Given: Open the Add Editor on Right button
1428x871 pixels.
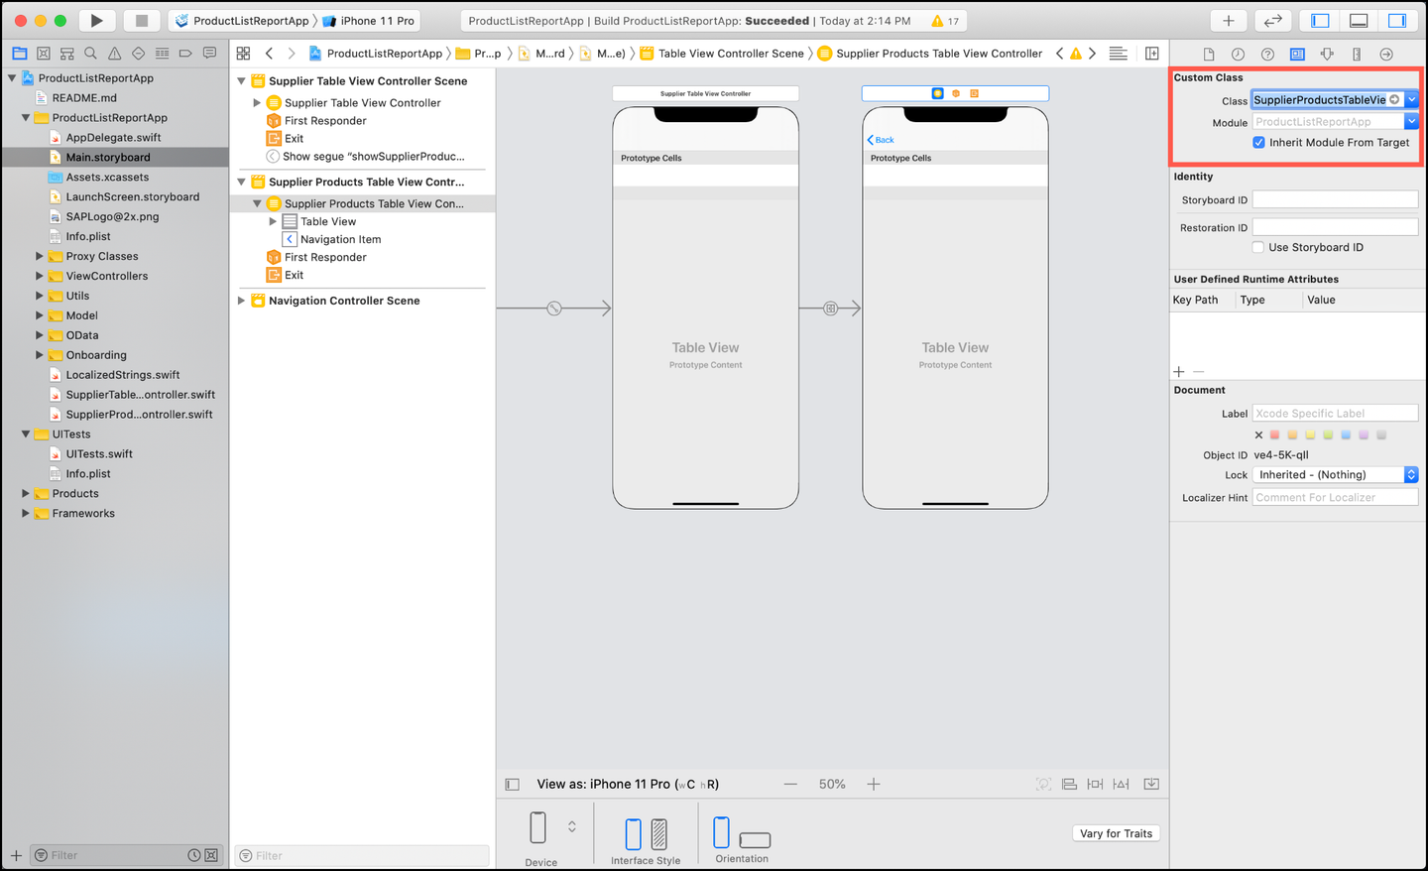Looking at the screenshot, I should 1152,54.
